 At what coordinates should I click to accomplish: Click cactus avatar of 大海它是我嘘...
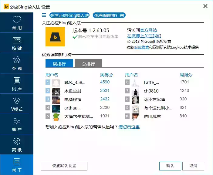point(56,117)
